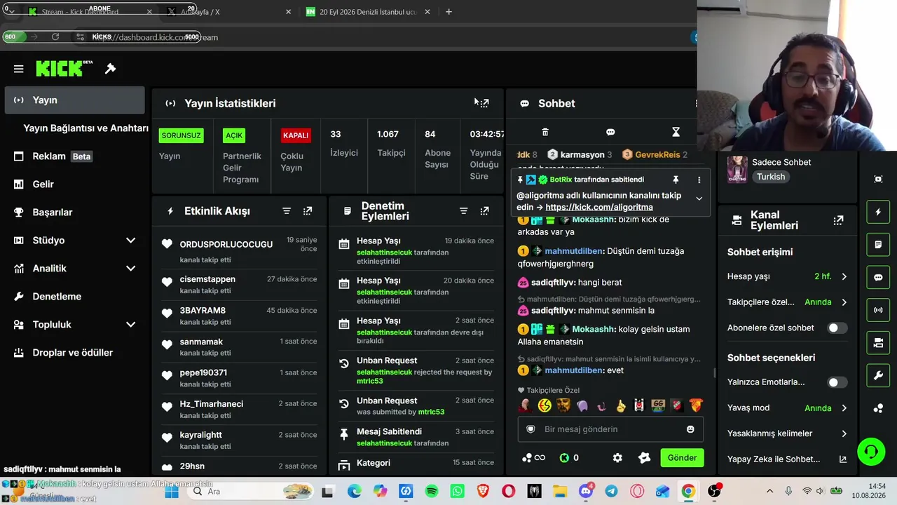This screenshot has height=505, width=897.
Task: Open the Denetim Eylemleri filter options
Action: point(463,211)
